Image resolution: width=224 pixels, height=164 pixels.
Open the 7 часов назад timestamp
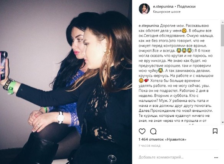tap(150, 146)
